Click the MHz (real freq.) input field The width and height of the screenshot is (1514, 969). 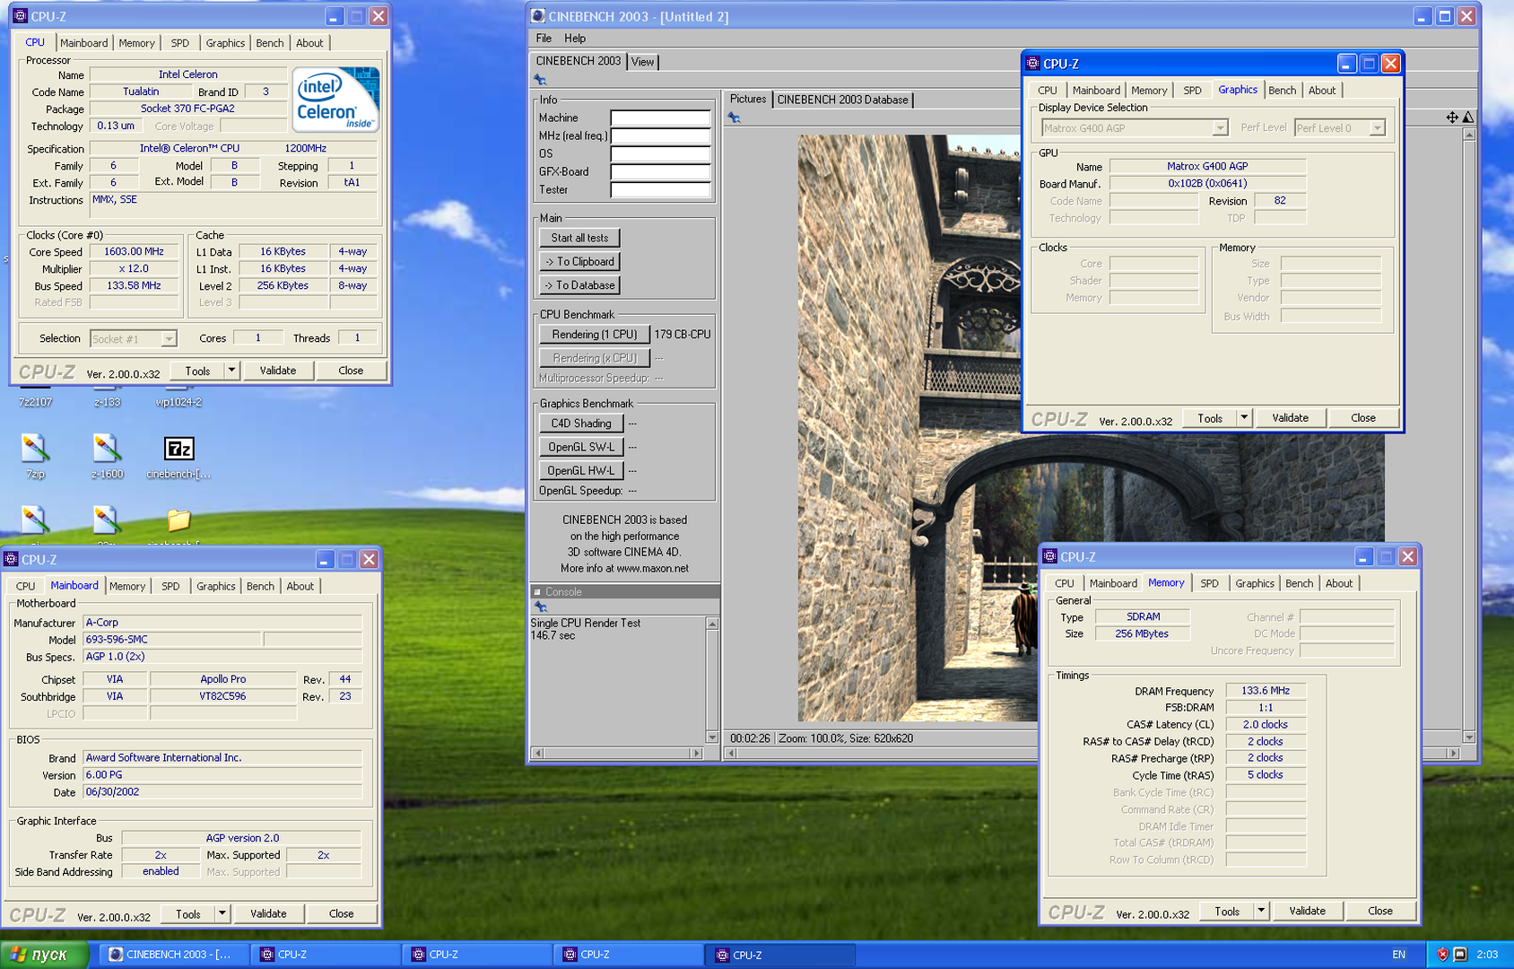pyautogui.click(x=660, y=135)
